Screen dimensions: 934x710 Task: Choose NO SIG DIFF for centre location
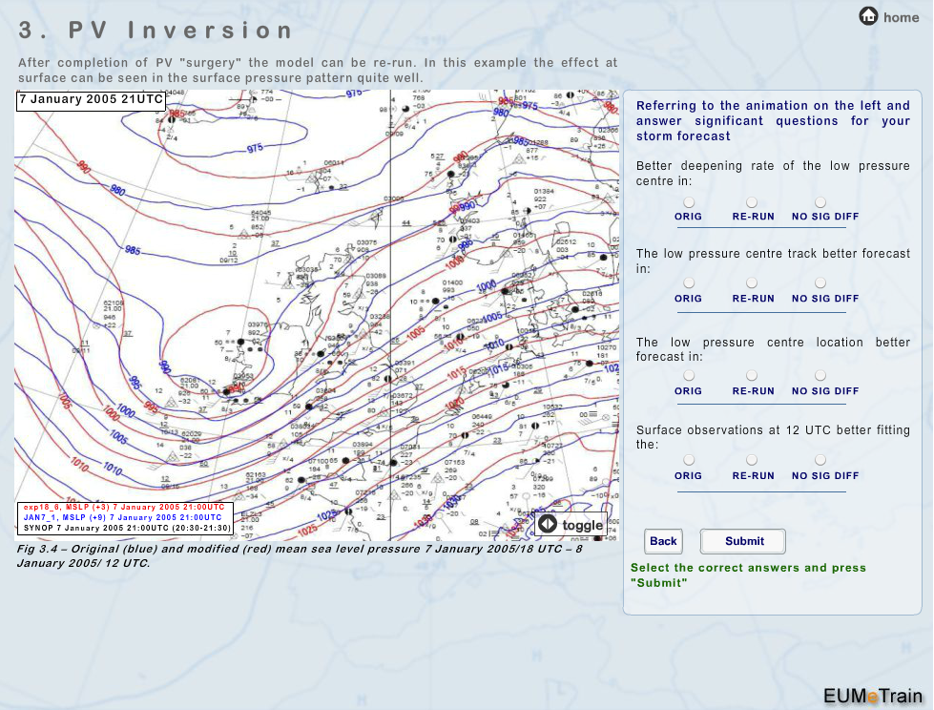pos(820,376)
